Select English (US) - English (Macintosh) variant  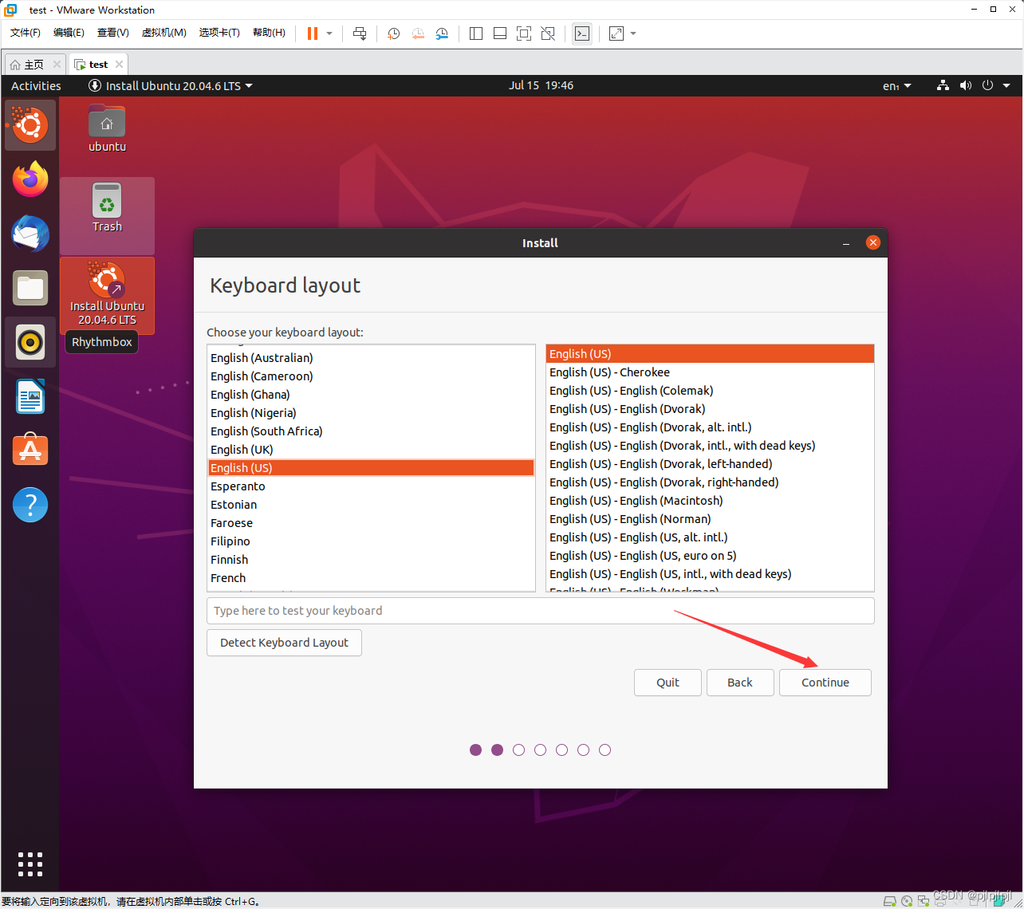click(710, 501)
